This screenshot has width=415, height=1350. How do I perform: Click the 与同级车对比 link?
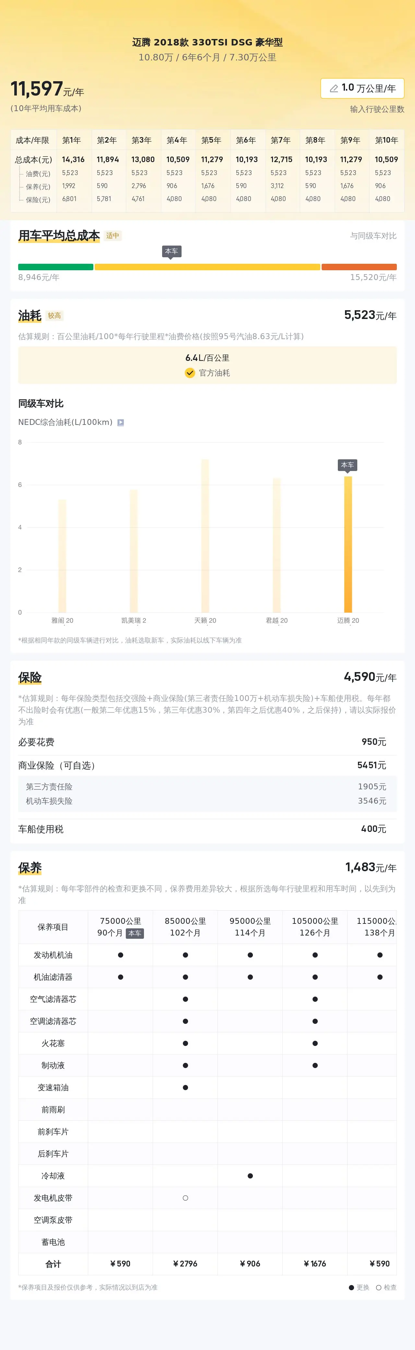[x=373, y=236]
